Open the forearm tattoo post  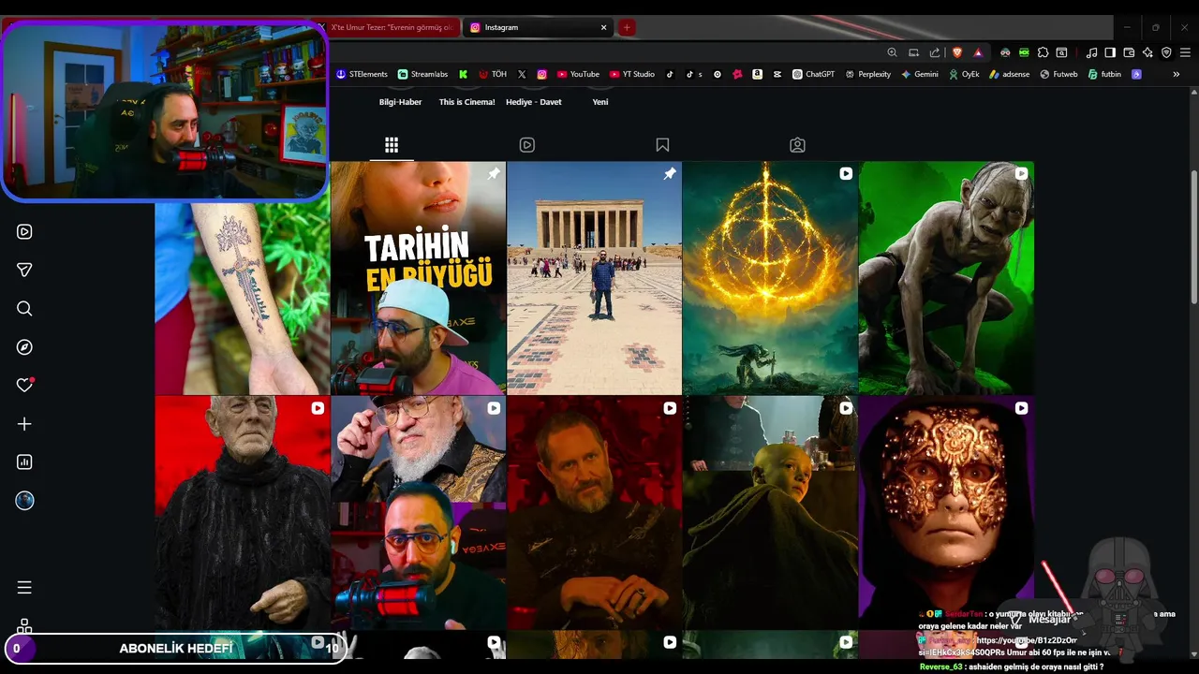click(x=243, y=298)
